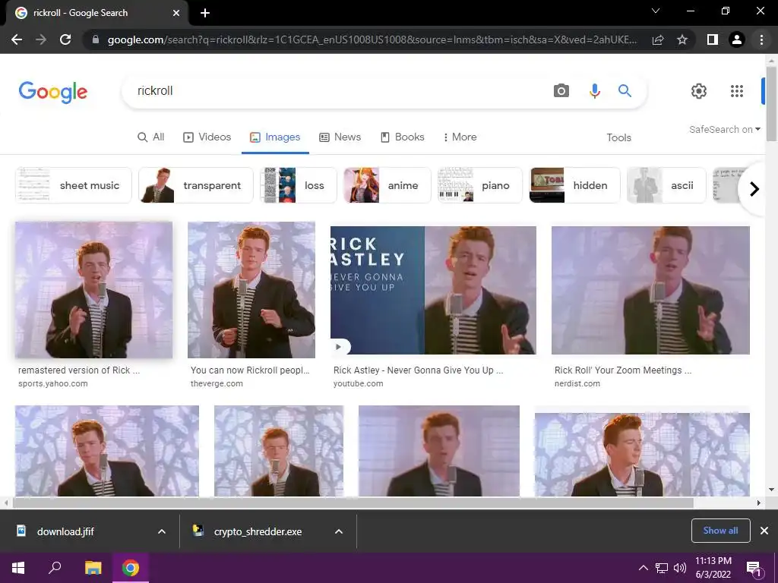Switch to the News tab
This screenshot has height=583, width=778.
coord(340,137)
